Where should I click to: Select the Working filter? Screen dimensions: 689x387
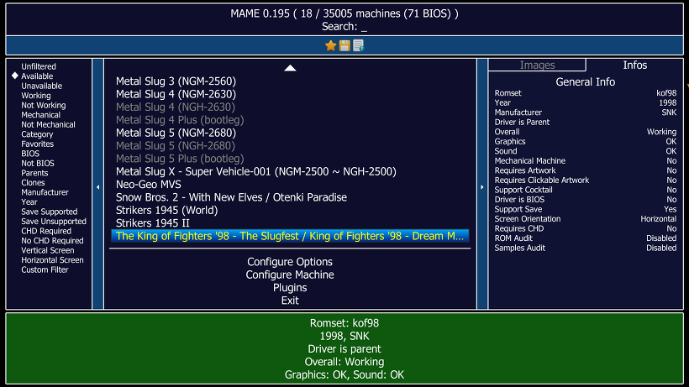[36, 95]
